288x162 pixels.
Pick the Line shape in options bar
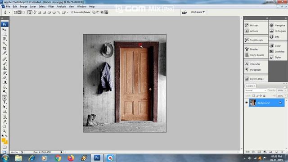tap(59, 12)
